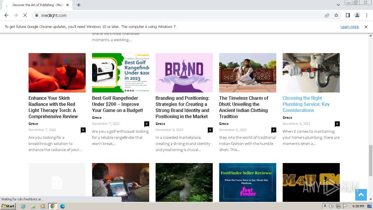The width and height of the screenshot is (373, 210).
Task: Open the Windows Start menu
Action: pyautogui.click(x=8, y=206)
